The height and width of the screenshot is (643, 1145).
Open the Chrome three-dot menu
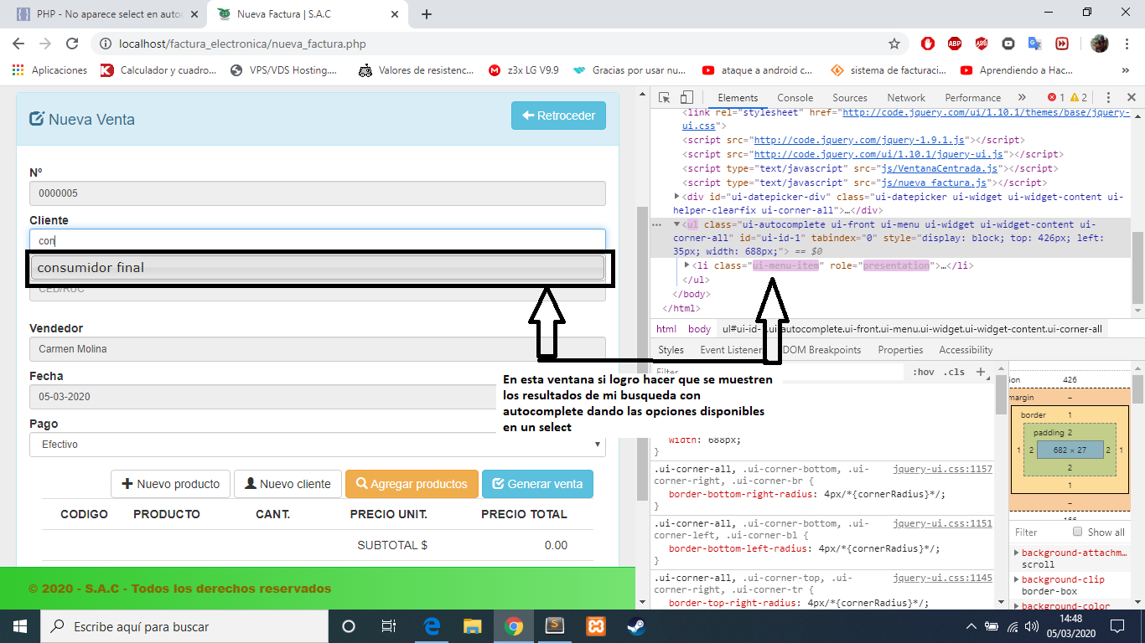(x=1127, y=44)
